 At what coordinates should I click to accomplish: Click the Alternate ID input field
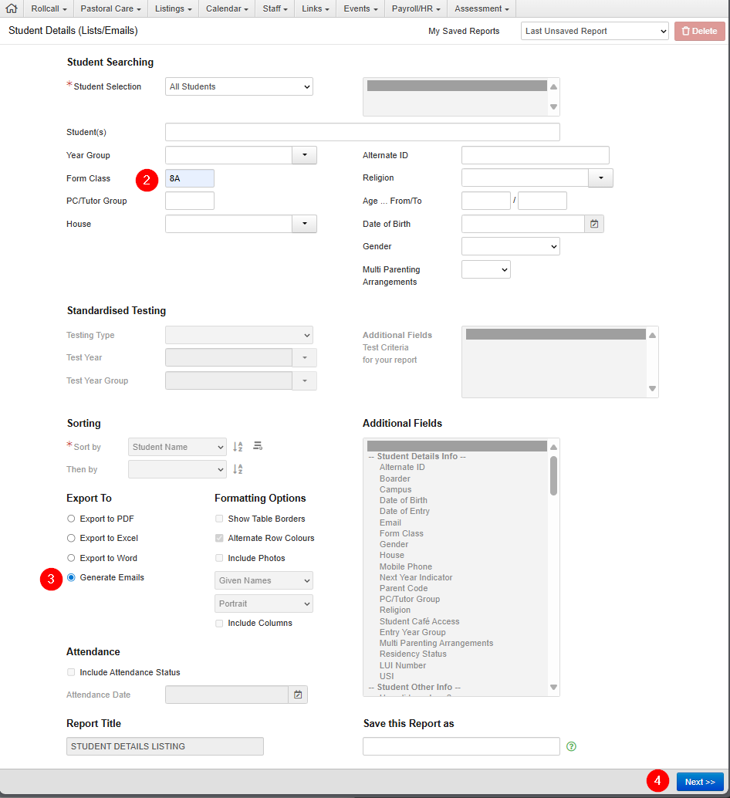click(536, 155)
